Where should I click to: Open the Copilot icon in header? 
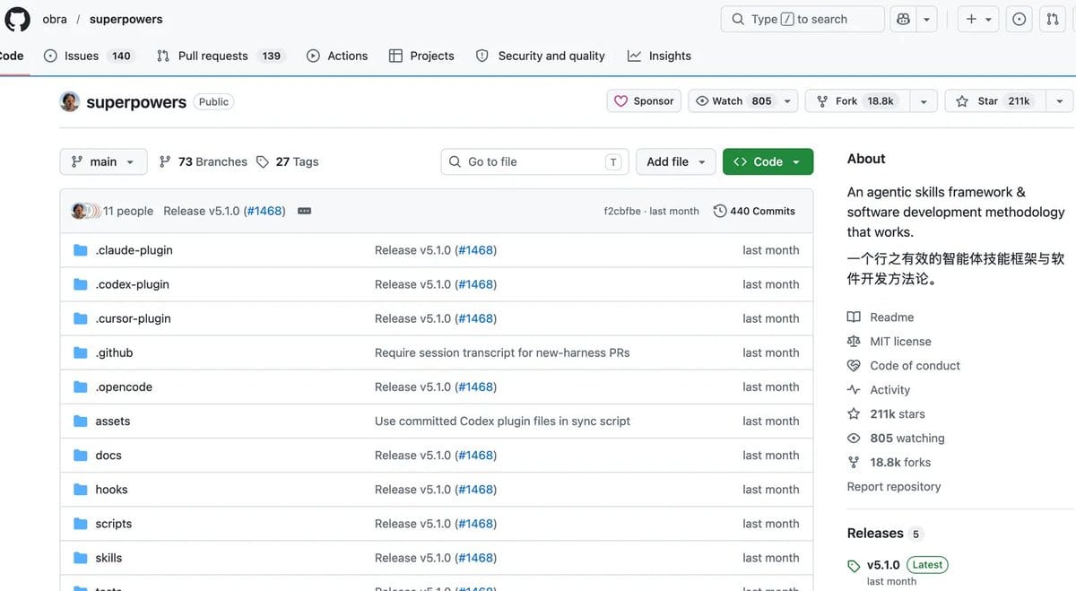click(x=903, y=19)
